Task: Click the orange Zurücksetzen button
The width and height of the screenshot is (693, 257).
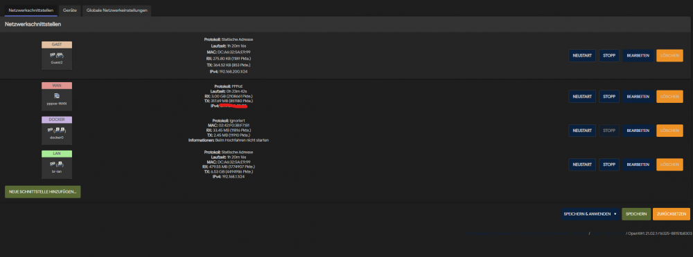Action: (x=671, y=213)
